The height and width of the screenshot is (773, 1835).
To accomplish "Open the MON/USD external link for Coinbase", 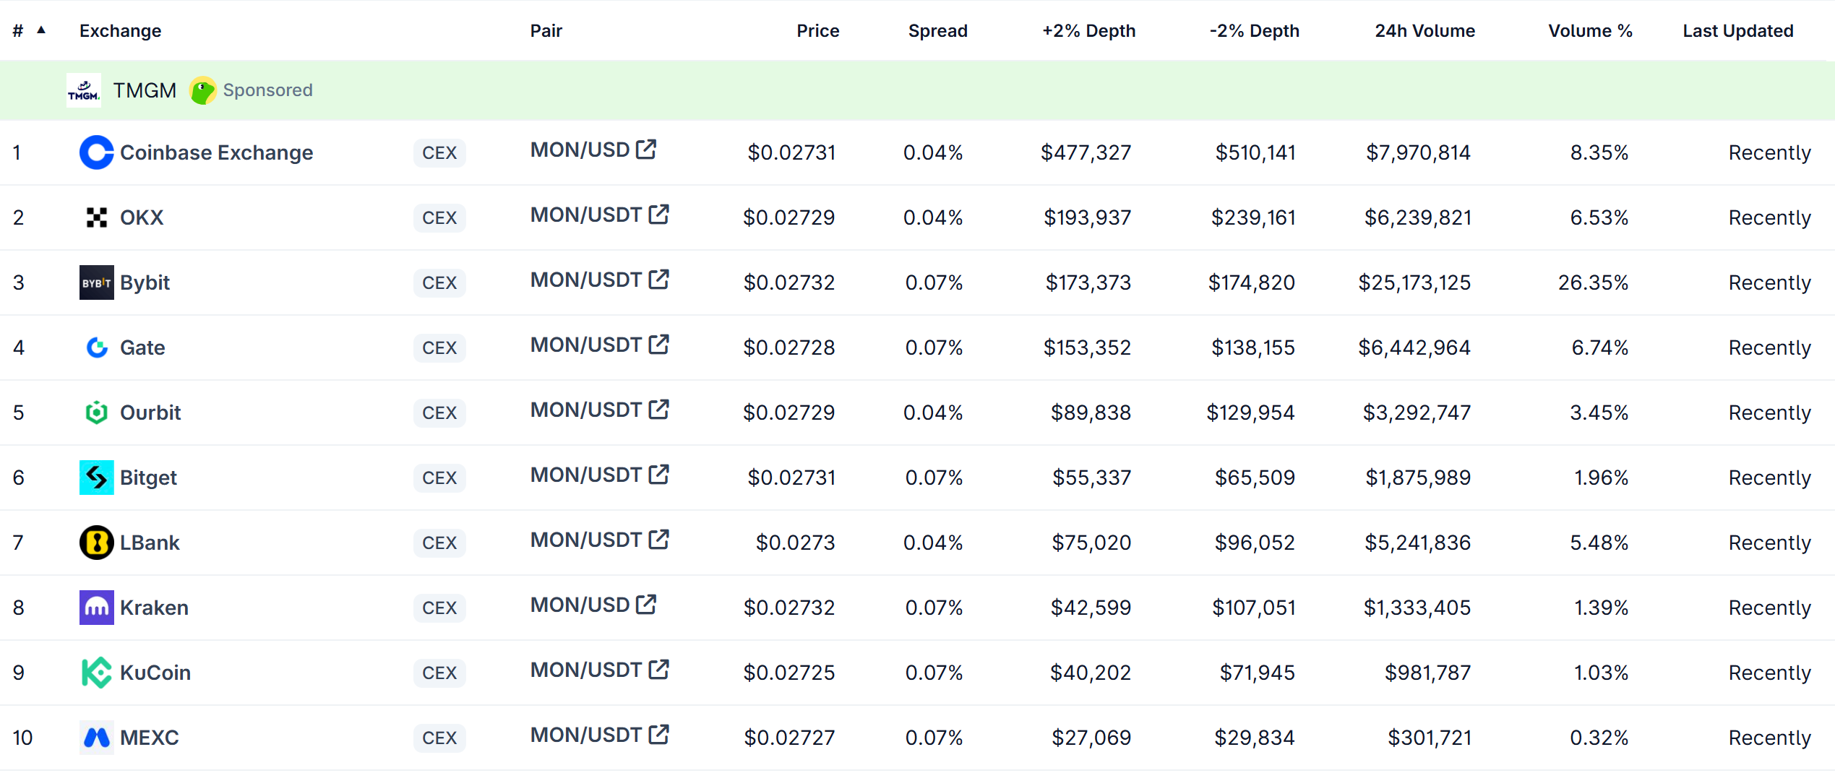I will click(645, 149).
